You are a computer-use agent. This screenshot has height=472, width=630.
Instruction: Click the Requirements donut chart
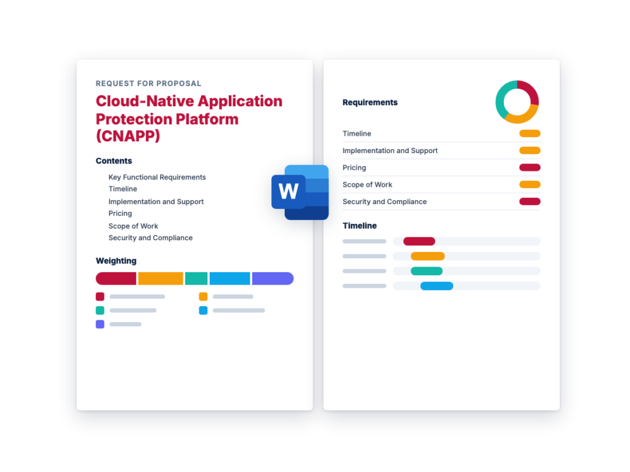point(517,102)
